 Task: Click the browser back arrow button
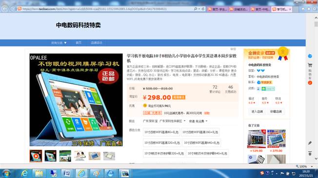point(5,9)
